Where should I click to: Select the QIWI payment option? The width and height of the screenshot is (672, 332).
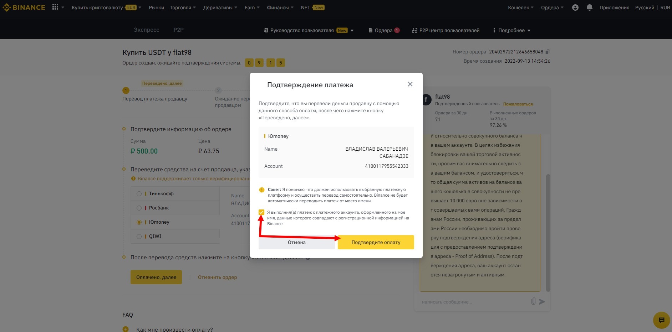[139, 237]
